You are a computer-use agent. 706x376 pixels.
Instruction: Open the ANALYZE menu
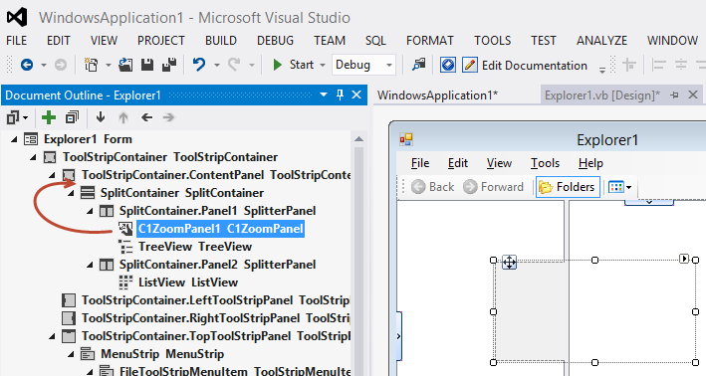(601, 41)
